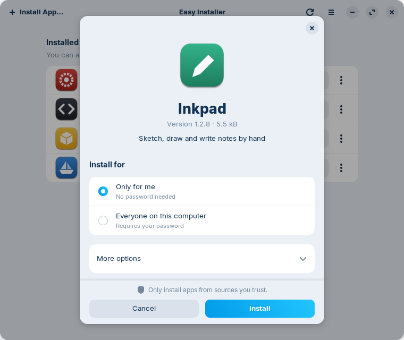Click the refresh icon in header bar
Viewport: 404px width, 340px height.
[310, 12]
